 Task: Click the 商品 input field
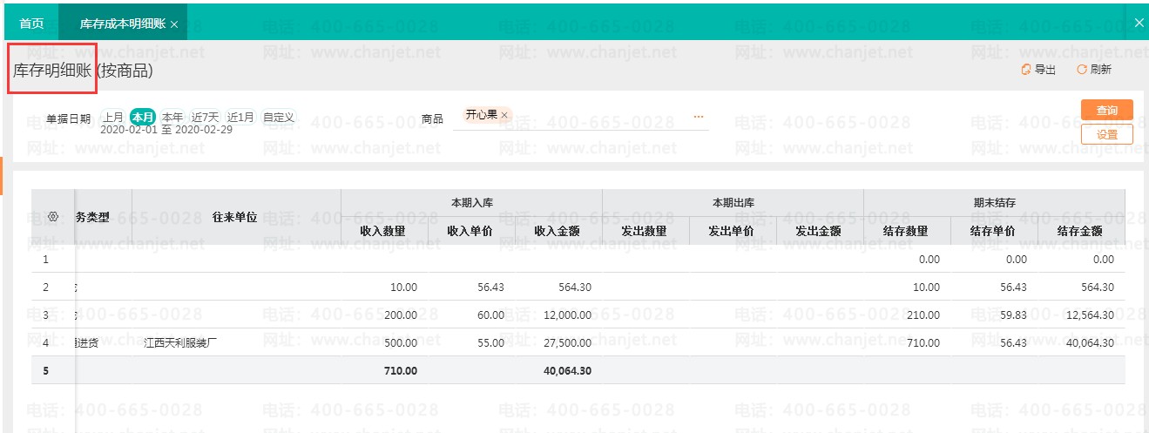pyautogui.click(x=581, y=117)
